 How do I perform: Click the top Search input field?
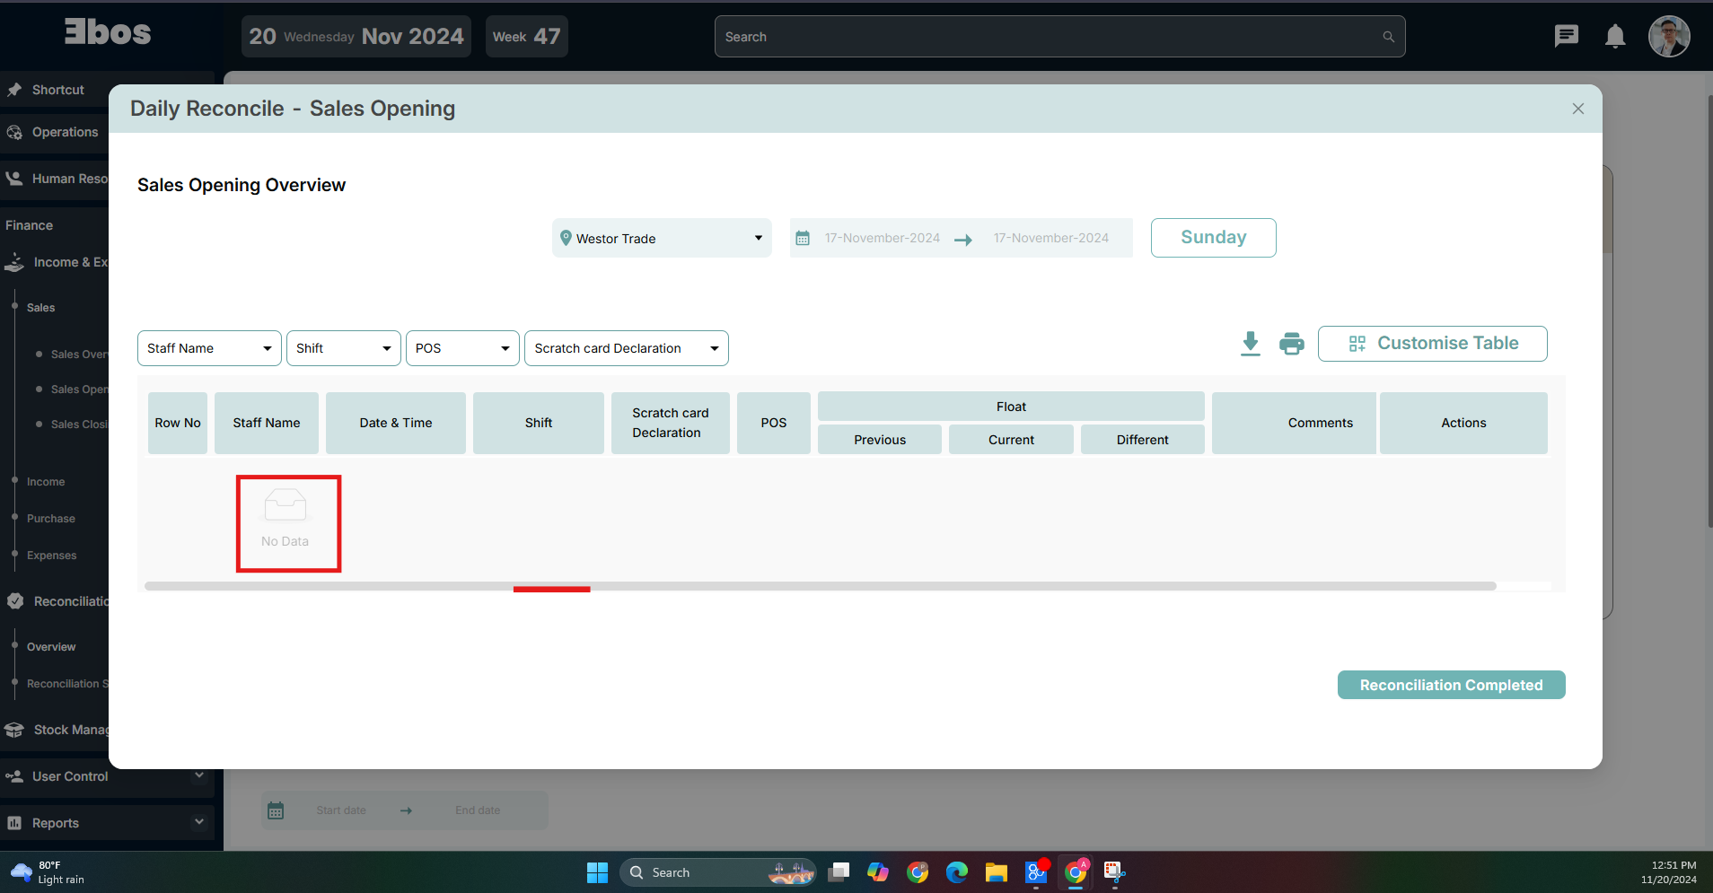tap(1059, 37)
